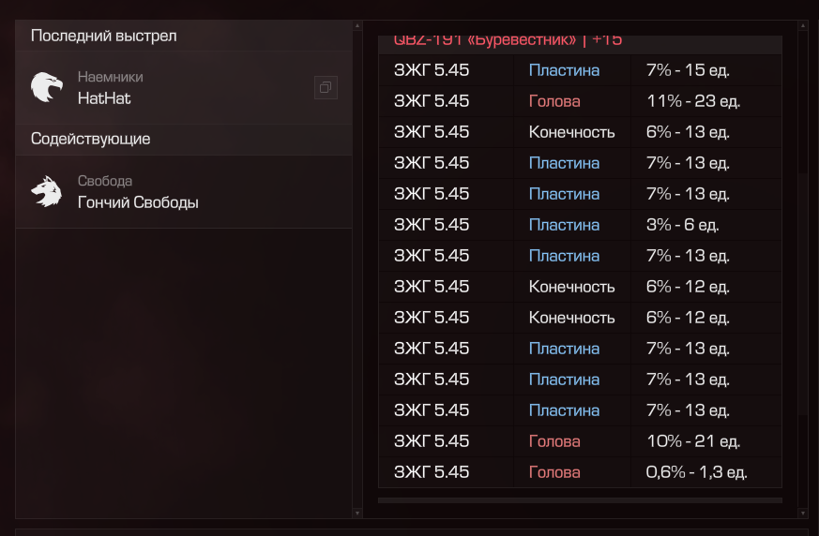Image resolution: width=819 pixels, height=536 pixels.
Task: Select the Голова row with 11% - 23 ед.
Action: tap(580, 100)
